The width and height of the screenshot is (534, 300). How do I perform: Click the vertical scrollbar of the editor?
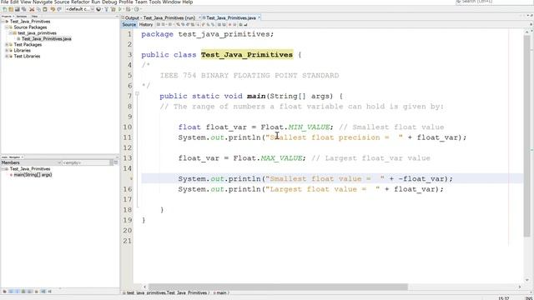[527, 136]
